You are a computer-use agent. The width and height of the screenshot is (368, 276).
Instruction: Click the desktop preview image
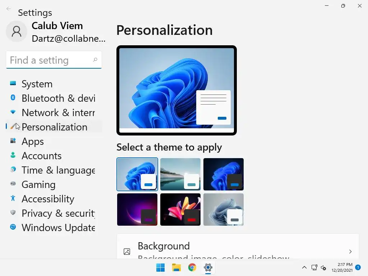pyautogui.click(x=176, y=90)
